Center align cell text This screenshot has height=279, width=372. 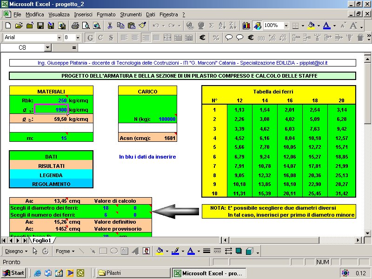pyautogui.click(x=135, y=38)
